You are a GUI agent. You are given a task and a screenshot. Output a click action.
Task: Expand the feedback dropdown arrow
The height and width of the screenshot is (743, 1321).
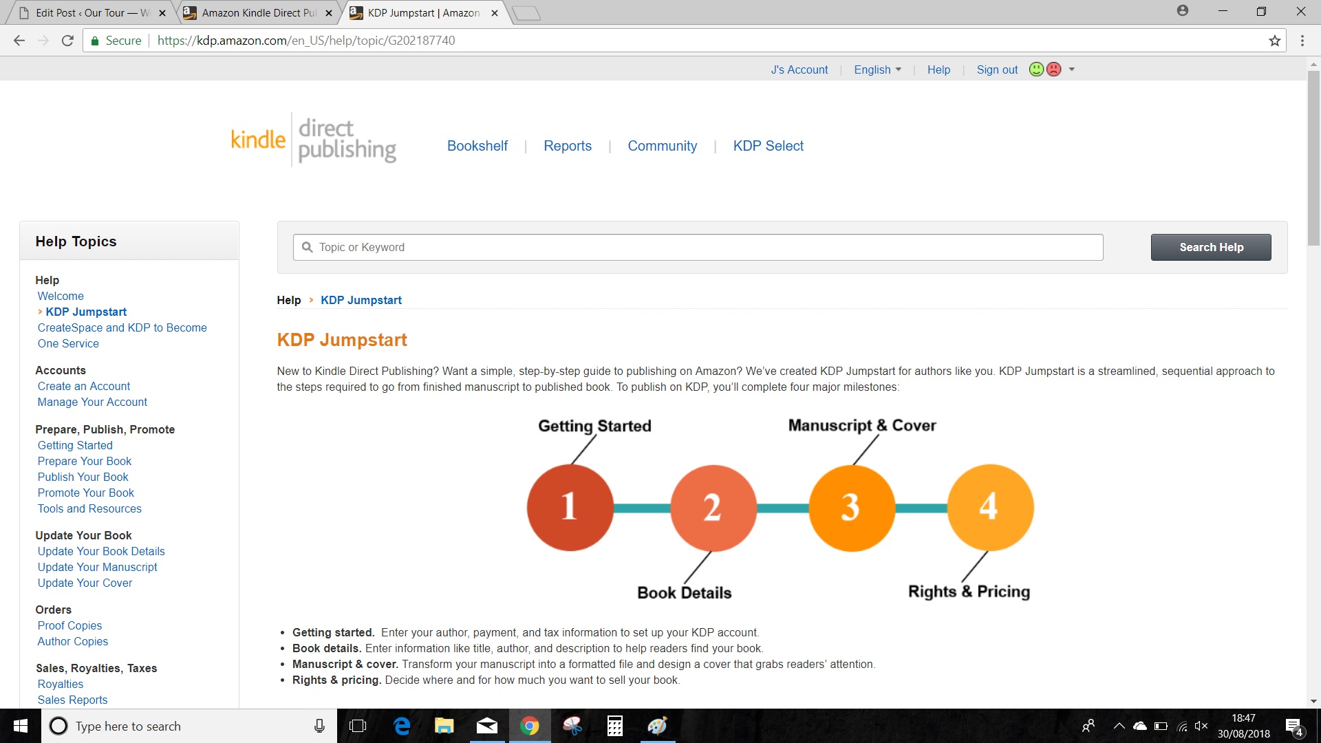point(1071,69)
